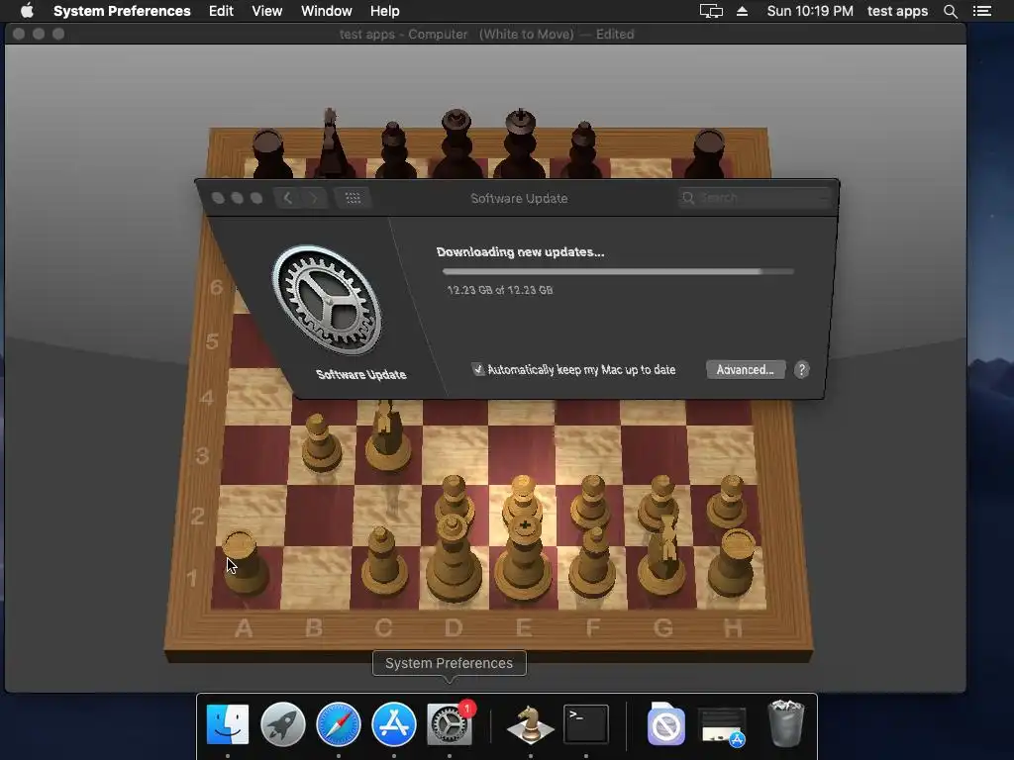Launch Safari from the Dock
This screenshot has height=760, width=1014.
coord(339,724)
